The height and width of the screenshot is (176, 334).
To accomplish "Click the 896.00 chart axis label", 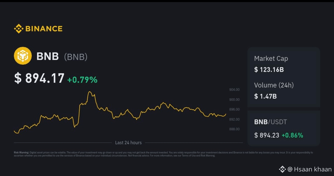I will pos(234,109).
